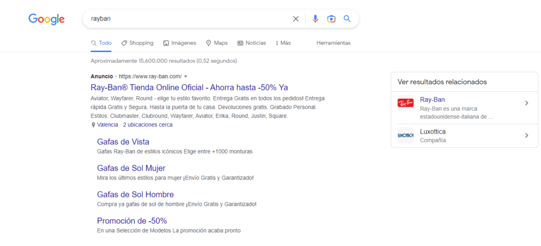Open Herramientas search tools

point(333,43)
